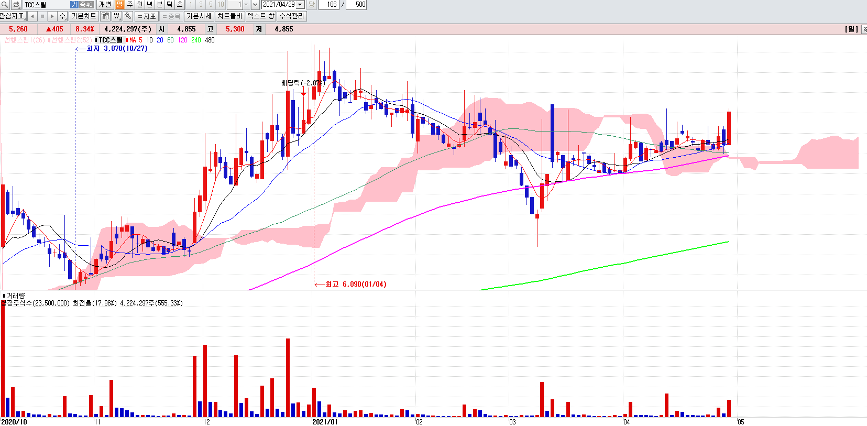The height and width of the screenshot is (426, 867).
Task: Switch to the tick (틱) chart period
Action: pos(169,5)
